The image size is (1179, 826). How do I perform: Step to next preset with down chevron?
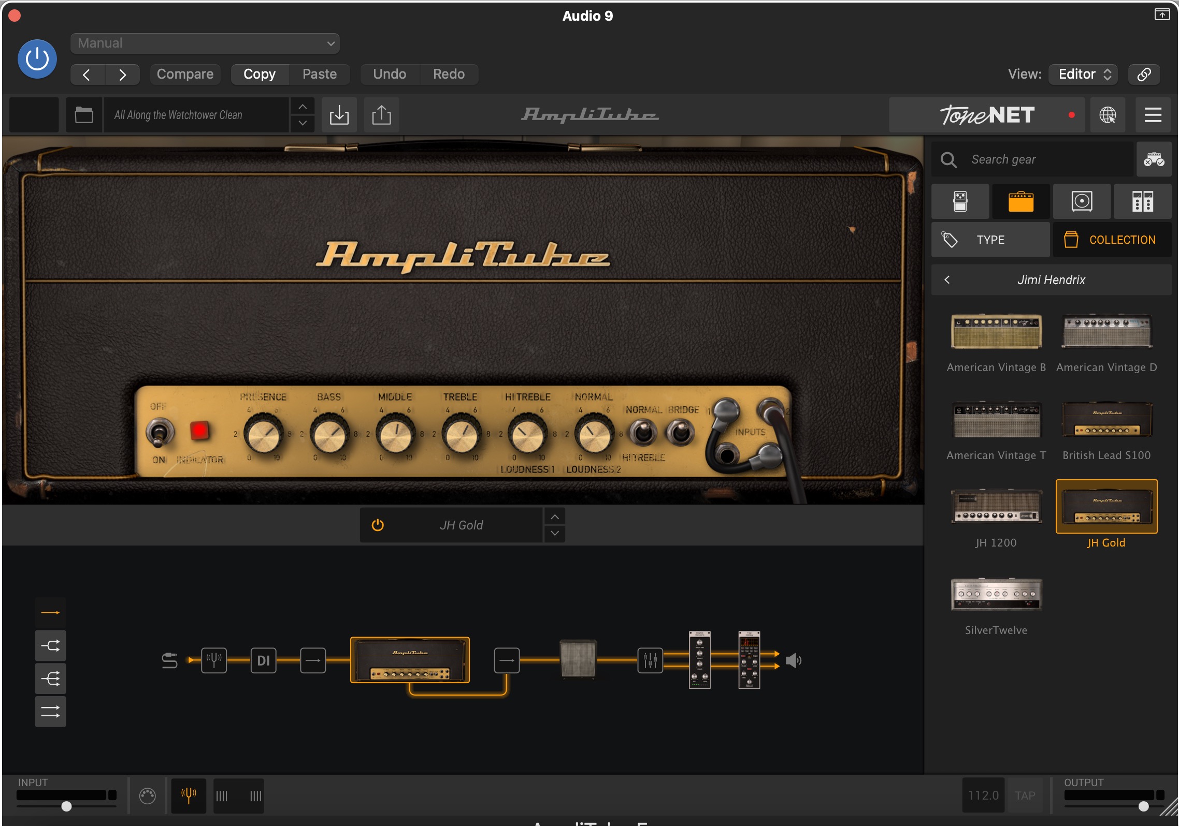[x=303, y=123]
